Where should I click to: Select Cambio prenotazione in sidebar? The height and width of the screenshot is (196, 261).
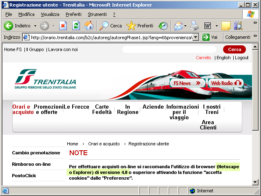36,153
